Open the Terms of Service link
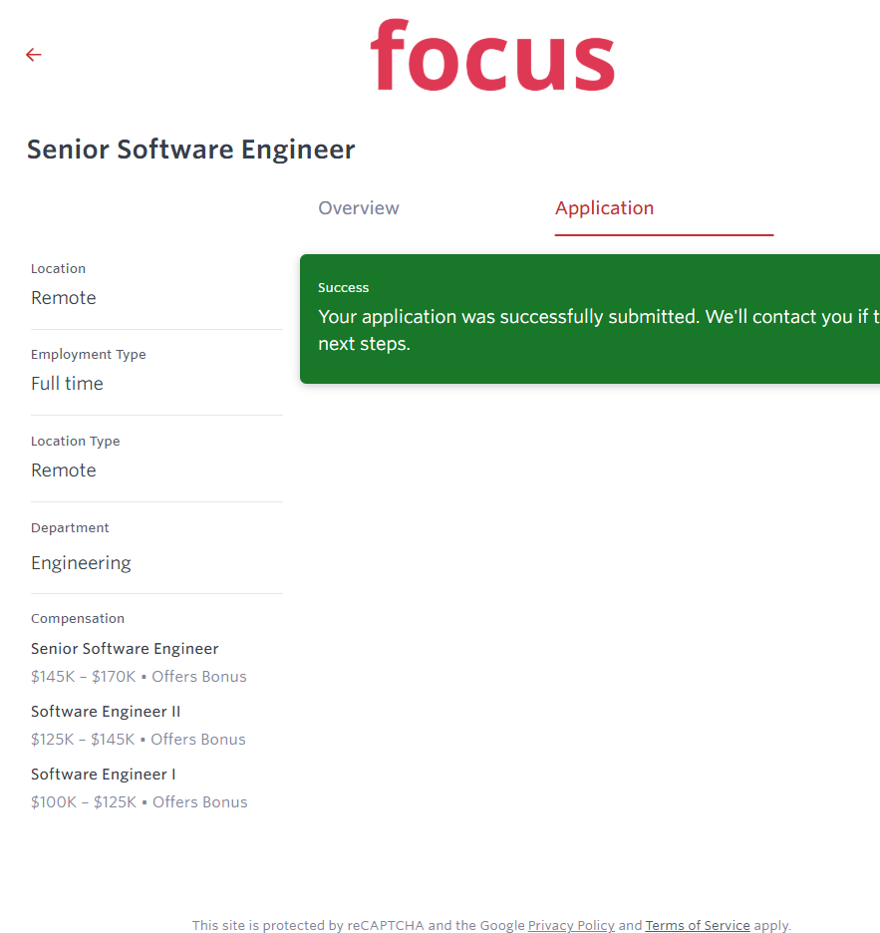Screen dimensions: 880x933 (697, 925)
